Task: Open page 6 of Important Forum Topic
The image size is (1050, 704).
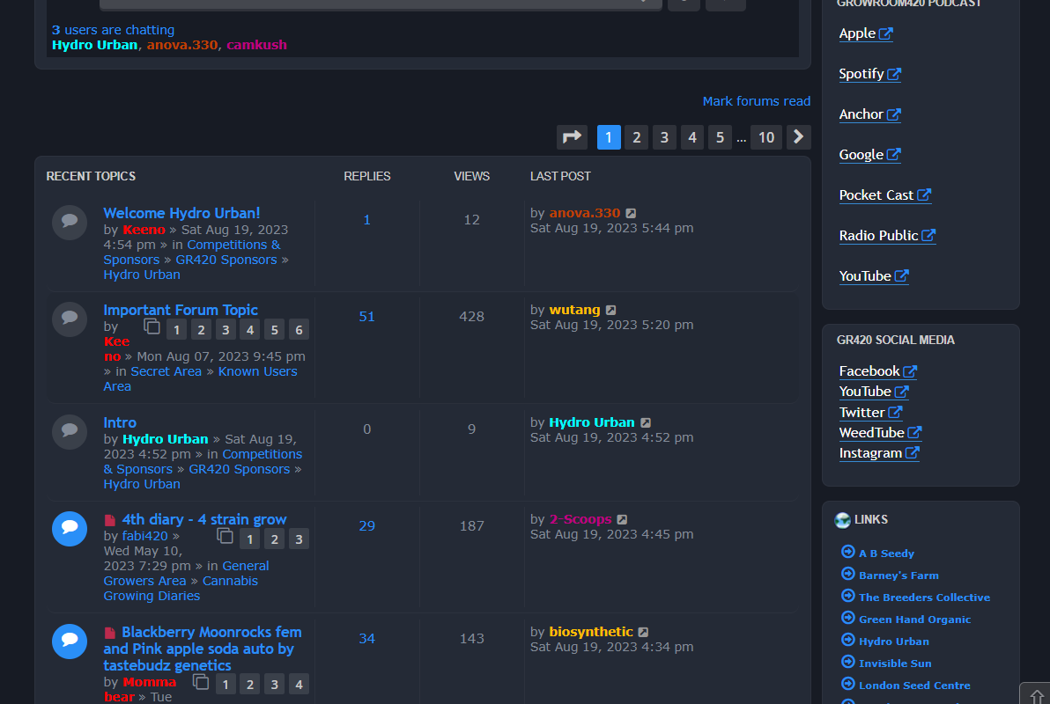Action: pos(299,330)
